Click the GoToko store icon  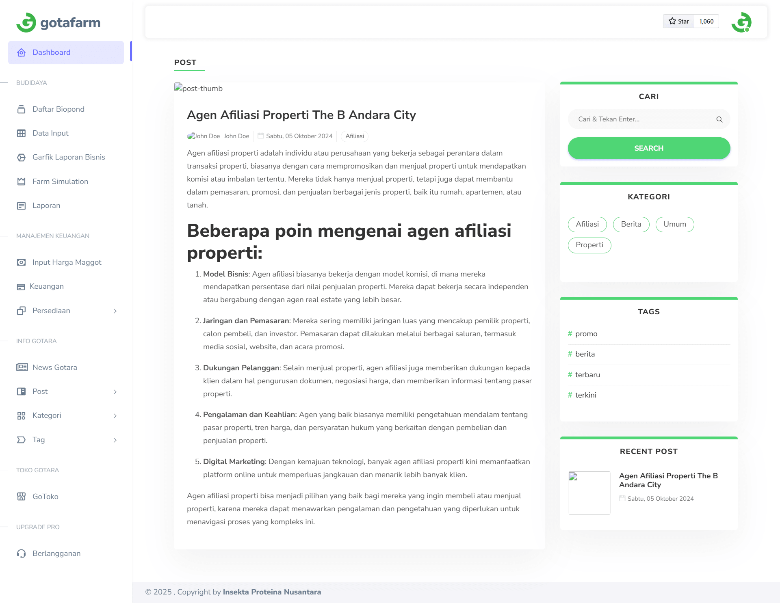pyautogui.click(x=21, y=496)
